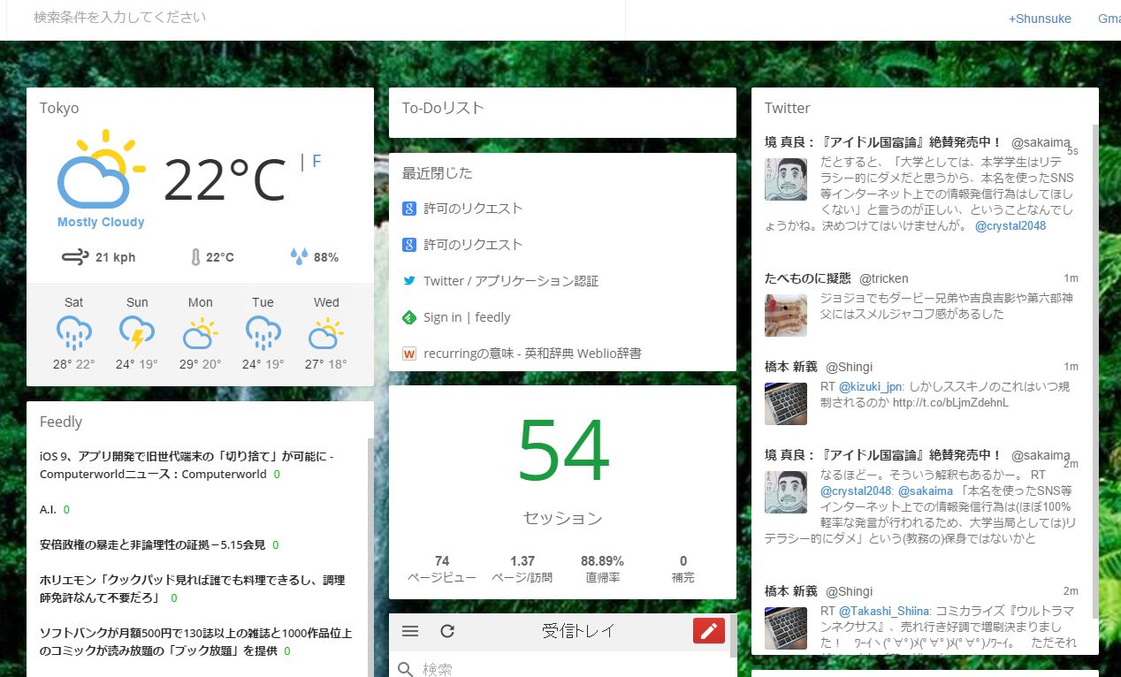Open the http://t.co/bLjmZdehnL link
1121x677 pixels.
tap(950, 403)
